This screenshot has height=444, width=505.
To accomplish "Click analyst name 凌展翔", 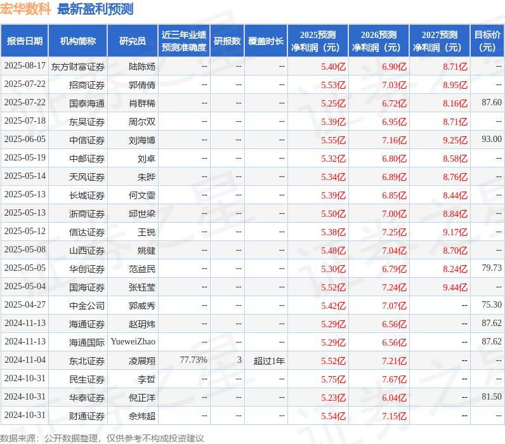I will click(x=142, y=360).
